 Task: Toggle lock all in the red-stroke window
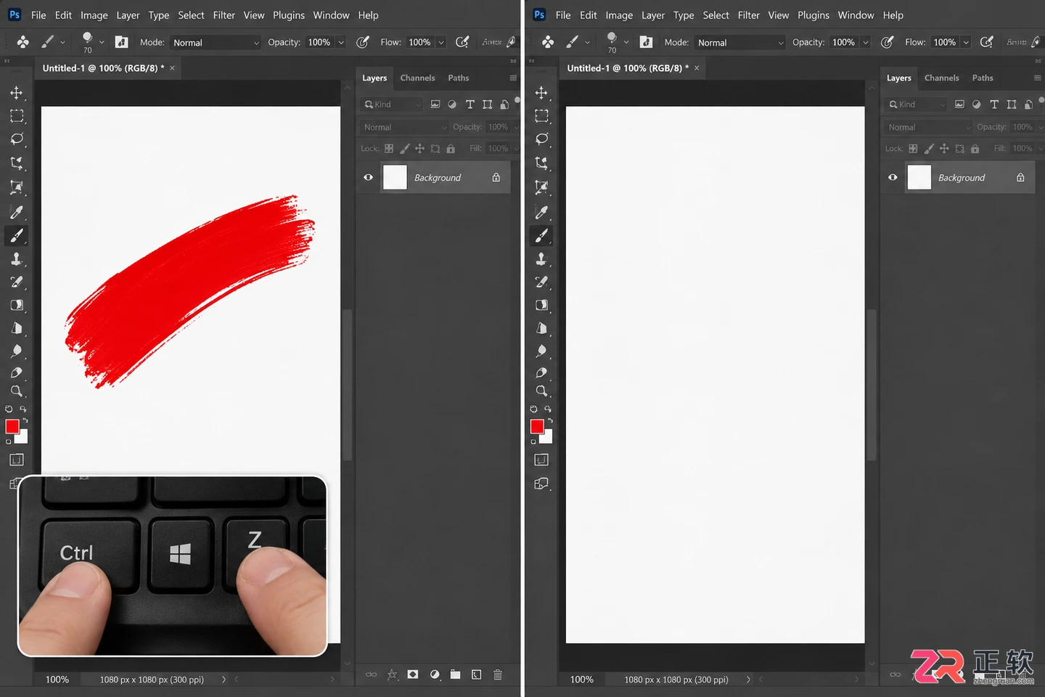click(x=451, y=148)
